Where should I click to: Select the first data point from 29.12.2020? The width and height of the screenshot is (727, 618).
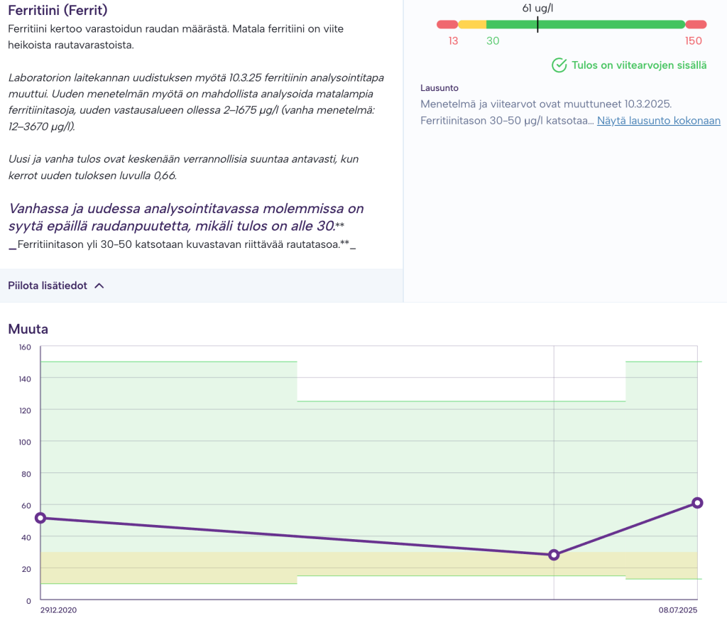(40, 518)
